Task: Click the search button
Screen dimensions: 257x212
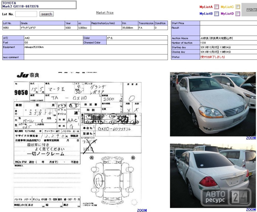Action: click(46, 14)
